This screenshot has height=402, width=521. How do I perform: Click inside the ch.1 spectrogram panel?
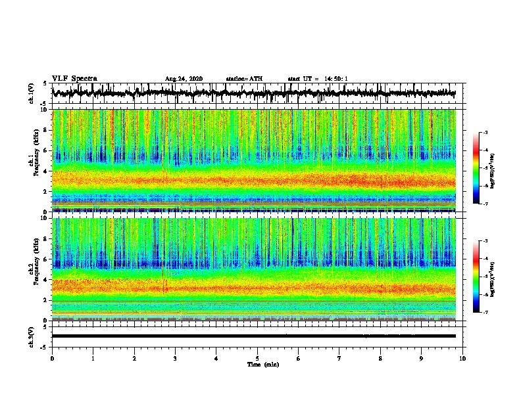click(254, 160)
